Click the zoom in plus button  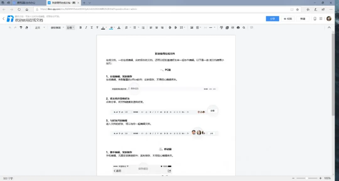point(320,178)
